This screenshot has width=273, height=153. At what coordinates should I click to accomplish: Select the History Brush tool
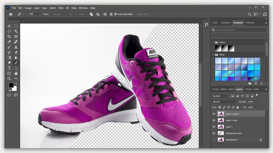pos(9,52)
